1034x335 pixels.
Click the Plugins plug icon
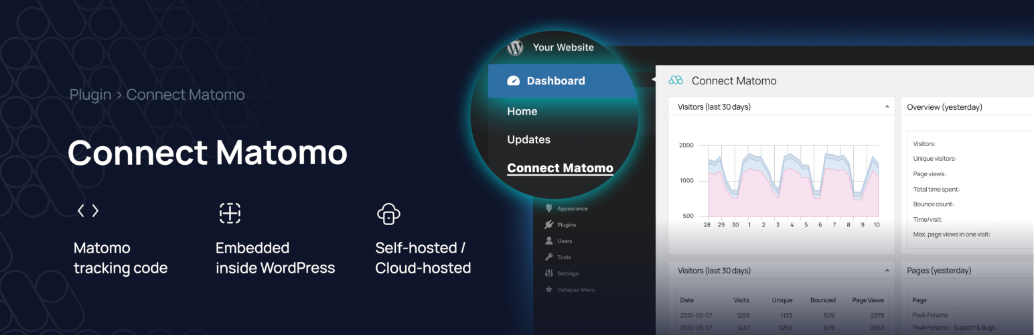pos(549,224)
